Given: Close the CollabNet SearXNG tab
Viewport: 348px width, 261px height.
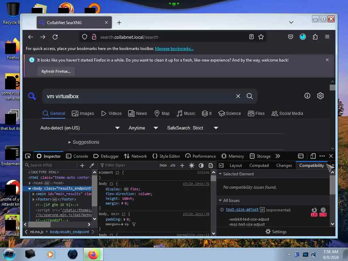Looking at the screenshot, I should (x=106, y=22).
